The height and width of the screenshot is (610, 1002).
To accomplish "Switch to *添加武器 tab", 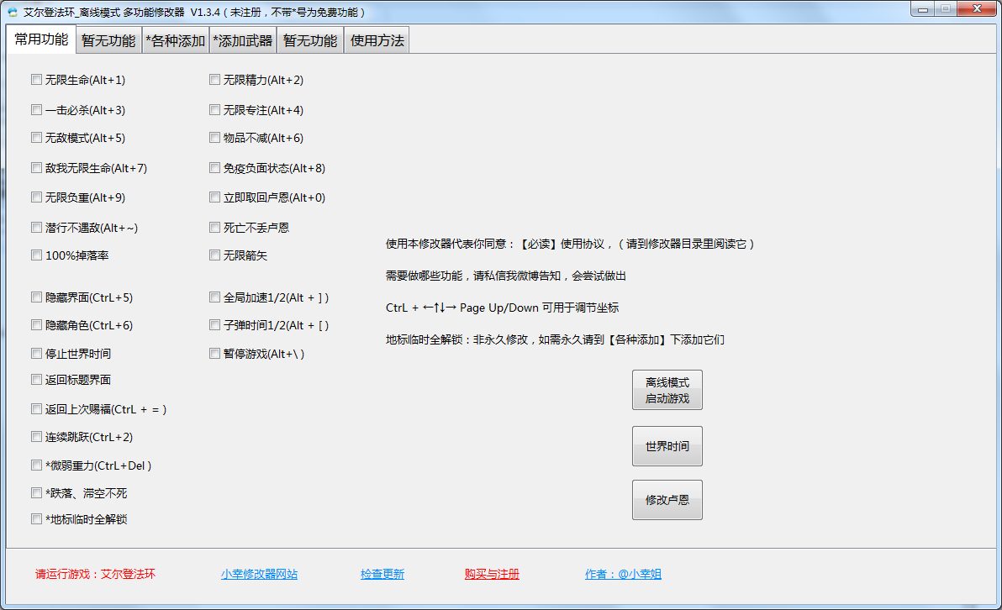I will (243, 41).
